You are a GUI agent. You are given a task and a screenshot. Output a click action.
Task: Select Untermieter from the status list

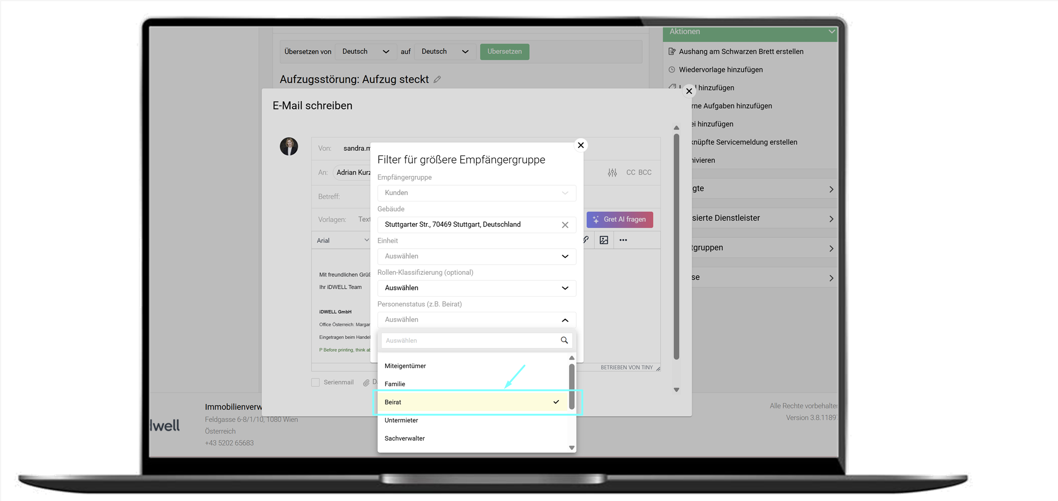pos(401,420)
